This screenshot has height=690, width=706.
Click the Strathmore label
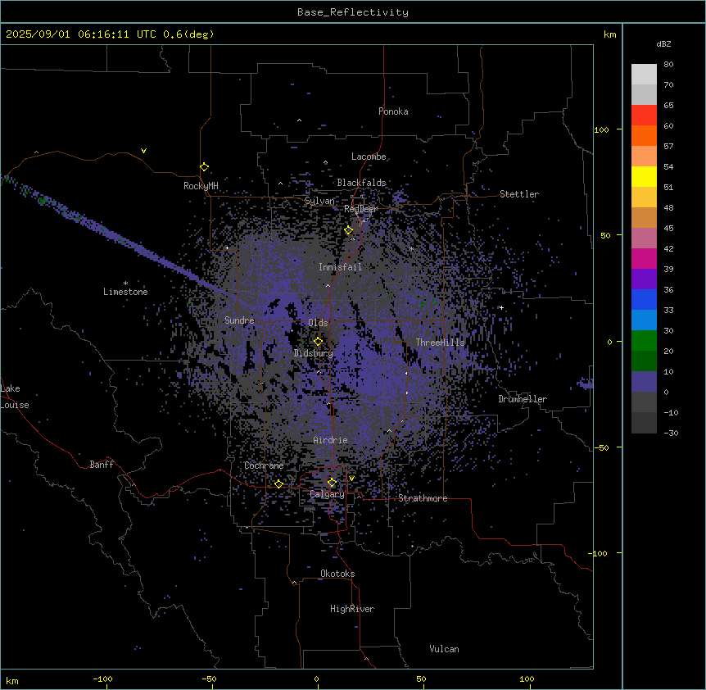(423, 498)
